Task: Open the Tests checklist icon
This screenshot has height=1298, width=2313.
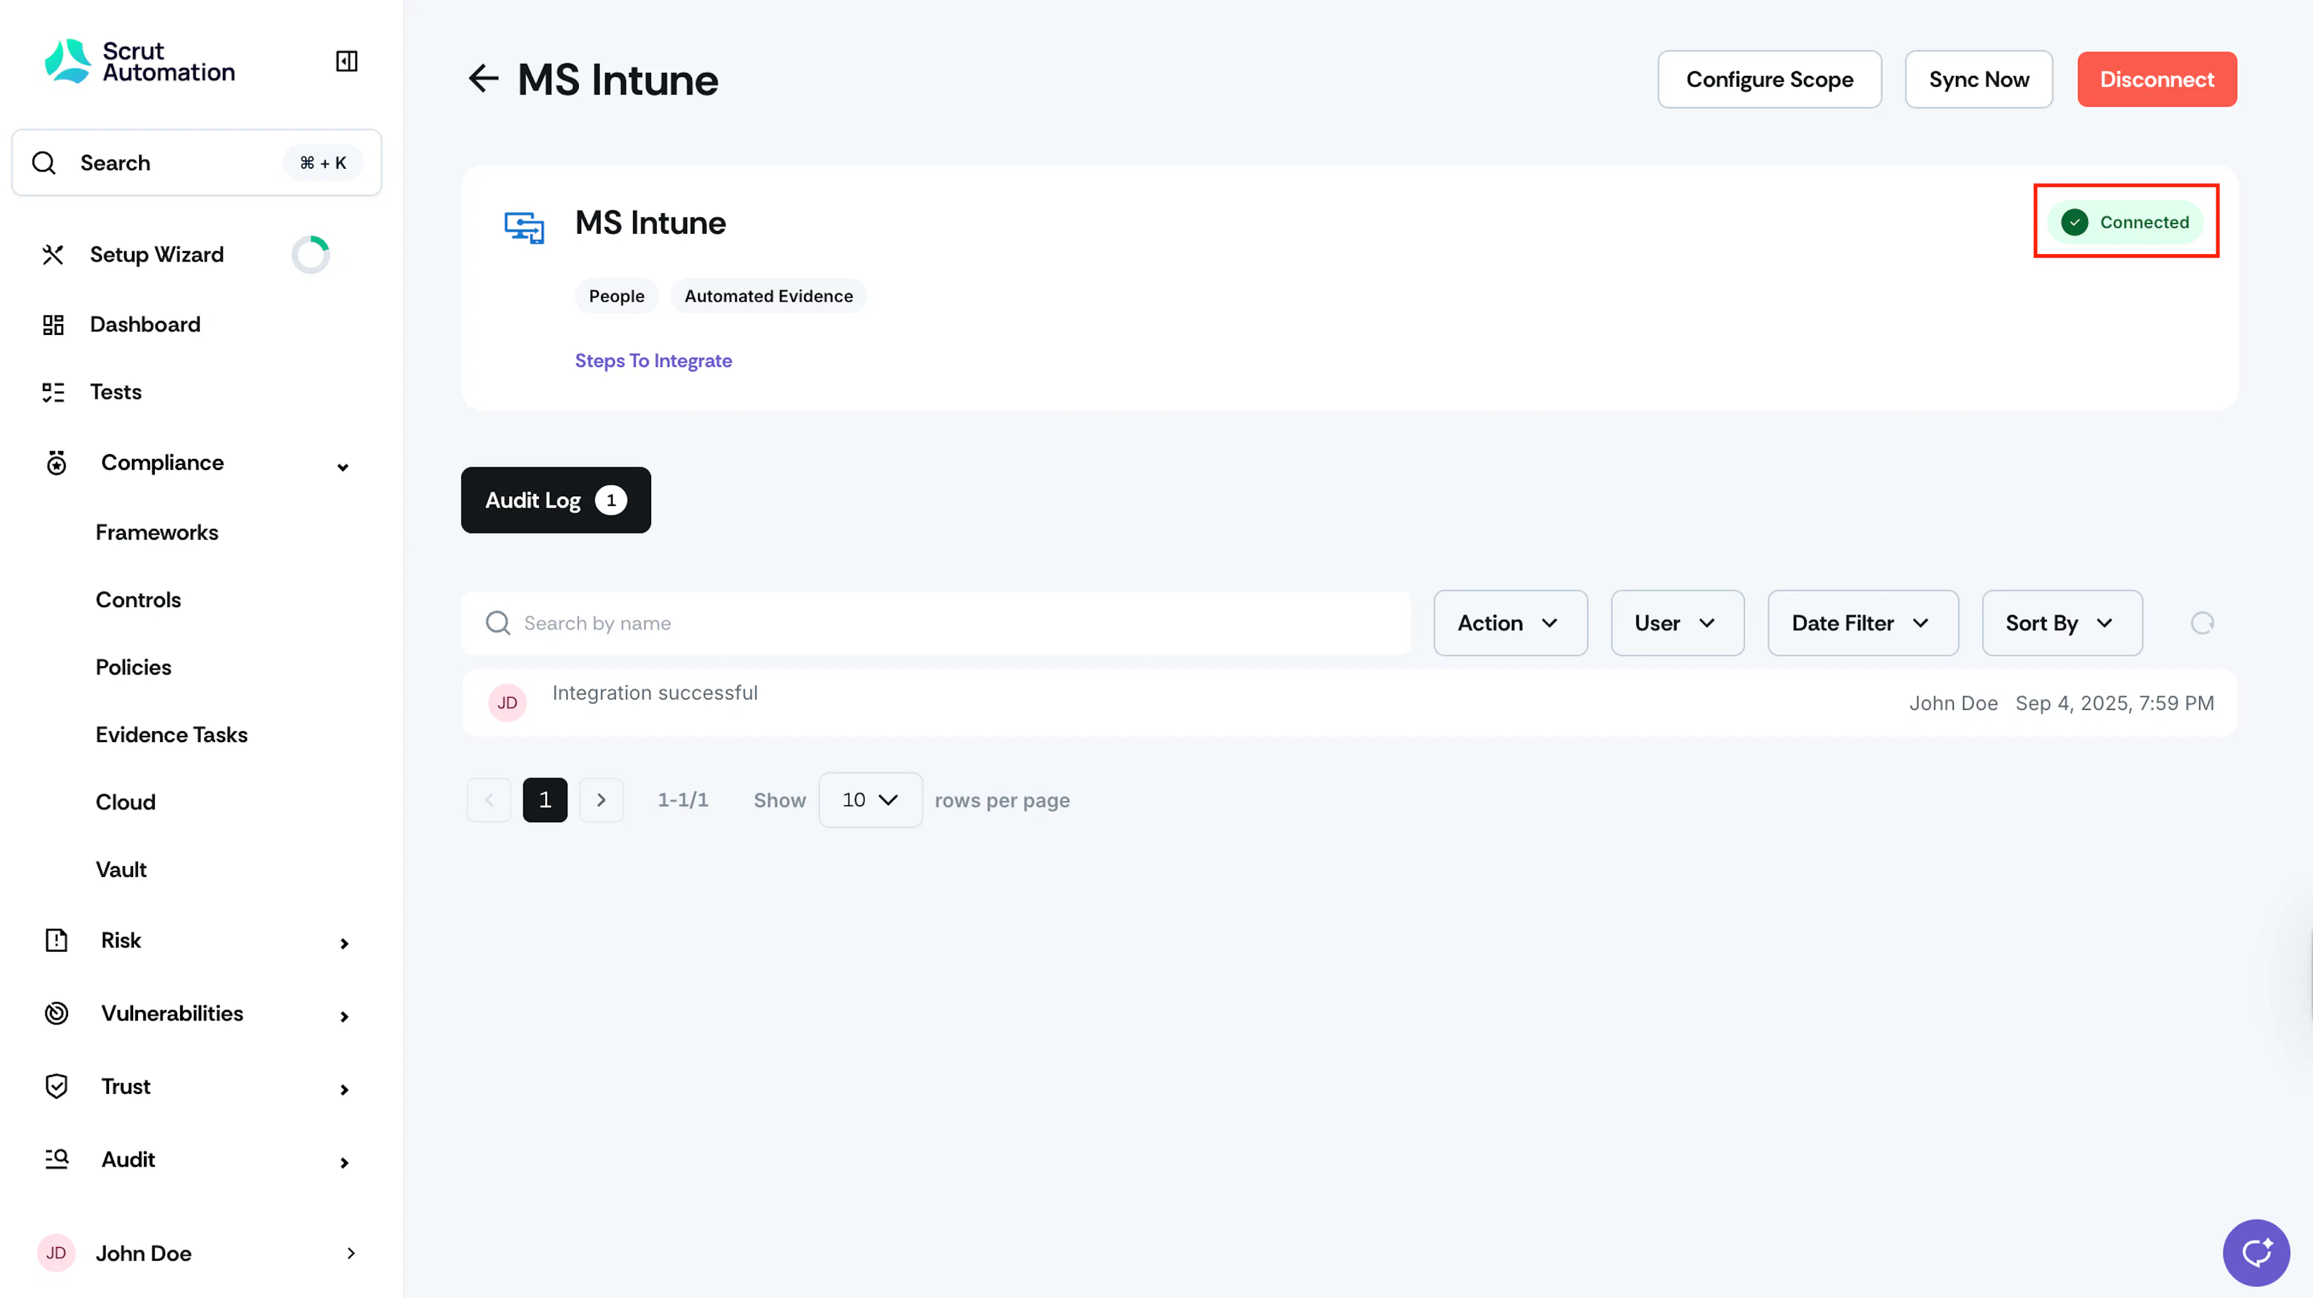Action: pos(53,392)
